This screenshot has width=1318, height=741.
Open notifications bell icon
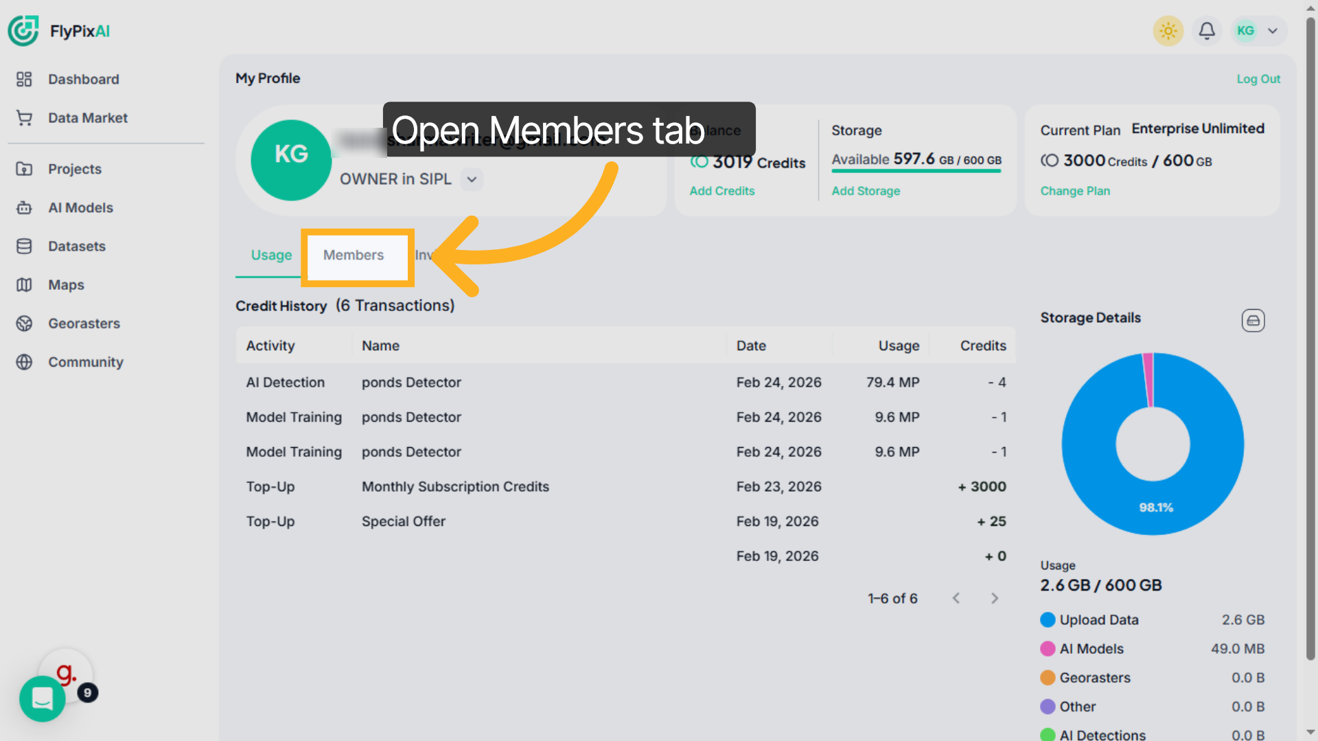[x=1207, y=31]
